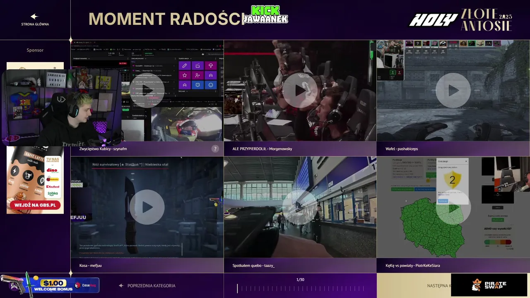The width and height of the screenshot is (530, 298).
Task: Click the question mark icon on Zwycięstwo Kubicy
Action: point(215,149)
